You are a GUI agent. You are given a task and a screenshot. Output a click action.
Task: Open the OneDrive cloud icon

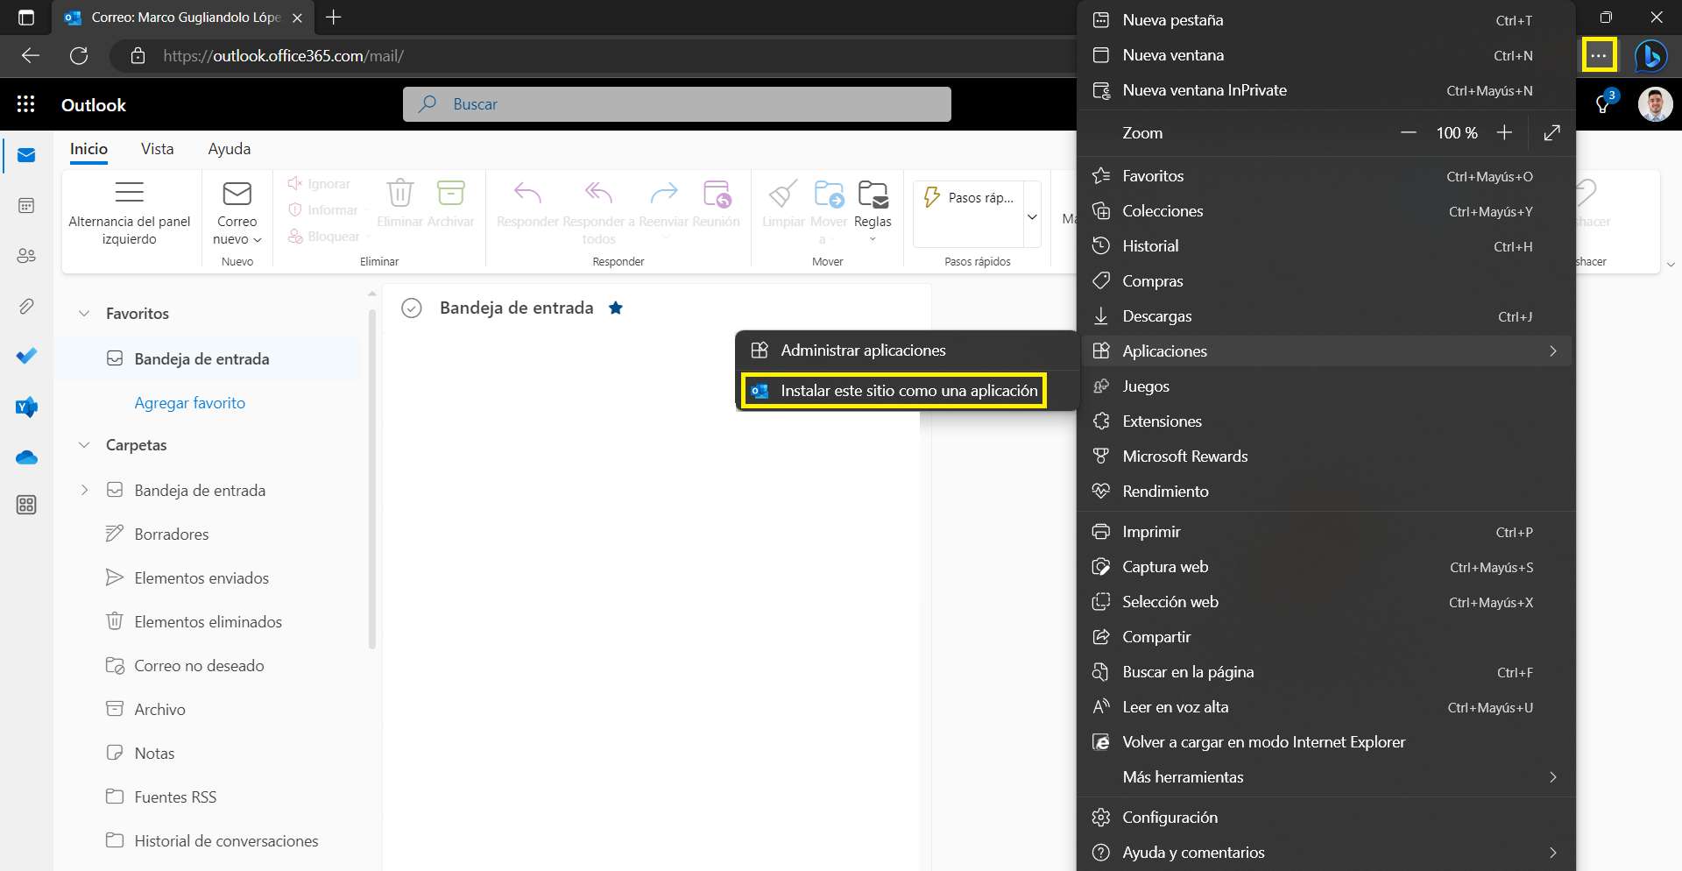pos(26,457)
